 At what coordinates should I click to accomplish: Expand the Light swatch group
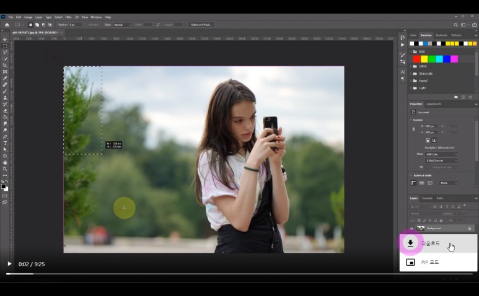point(411,88)
